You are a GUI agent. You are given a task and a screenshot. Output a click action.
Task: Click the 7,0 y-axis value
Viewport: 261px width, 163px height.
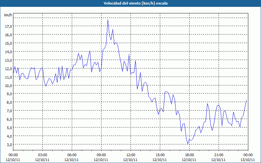[9, 111]
